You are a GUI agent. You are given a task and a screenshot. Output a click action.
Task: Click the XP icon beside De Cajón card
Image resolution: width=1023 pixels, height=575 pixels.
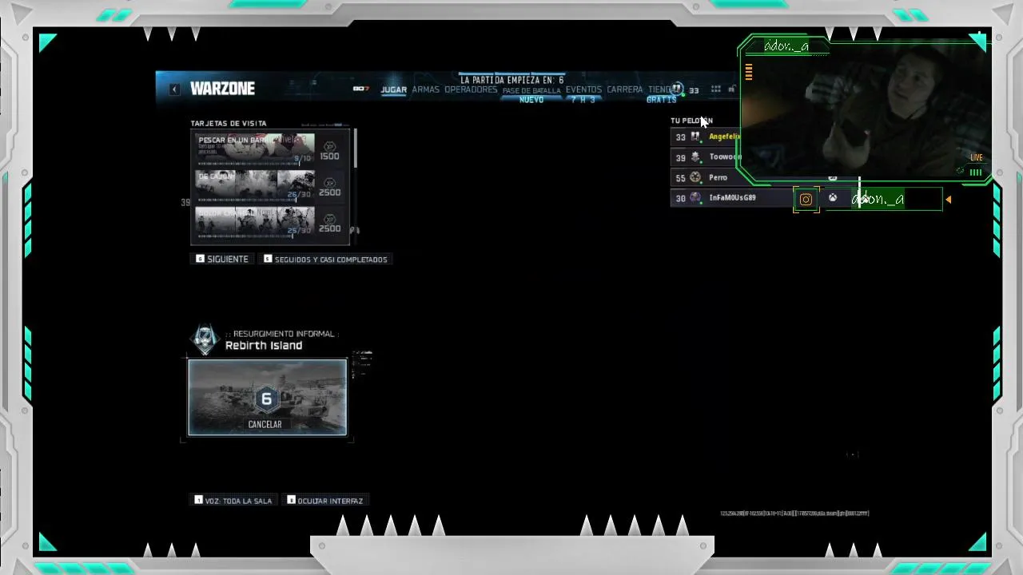point(329,182)
